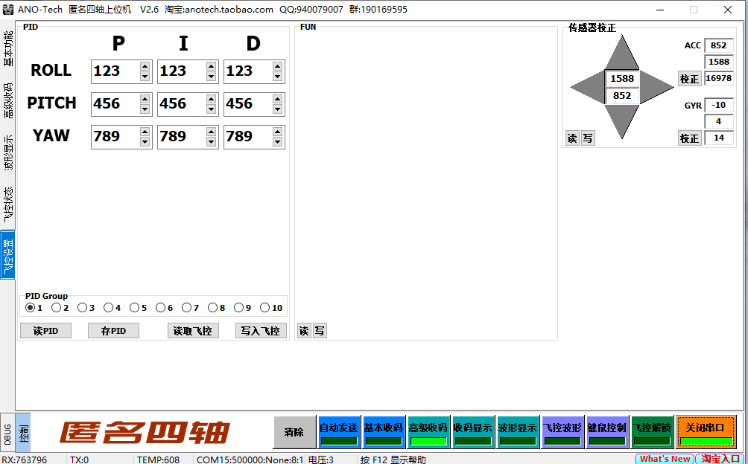Viewport: 748px width, 464px height.
Task: Open the 淘宝入口 link
Action: click(x=720, y=459)
